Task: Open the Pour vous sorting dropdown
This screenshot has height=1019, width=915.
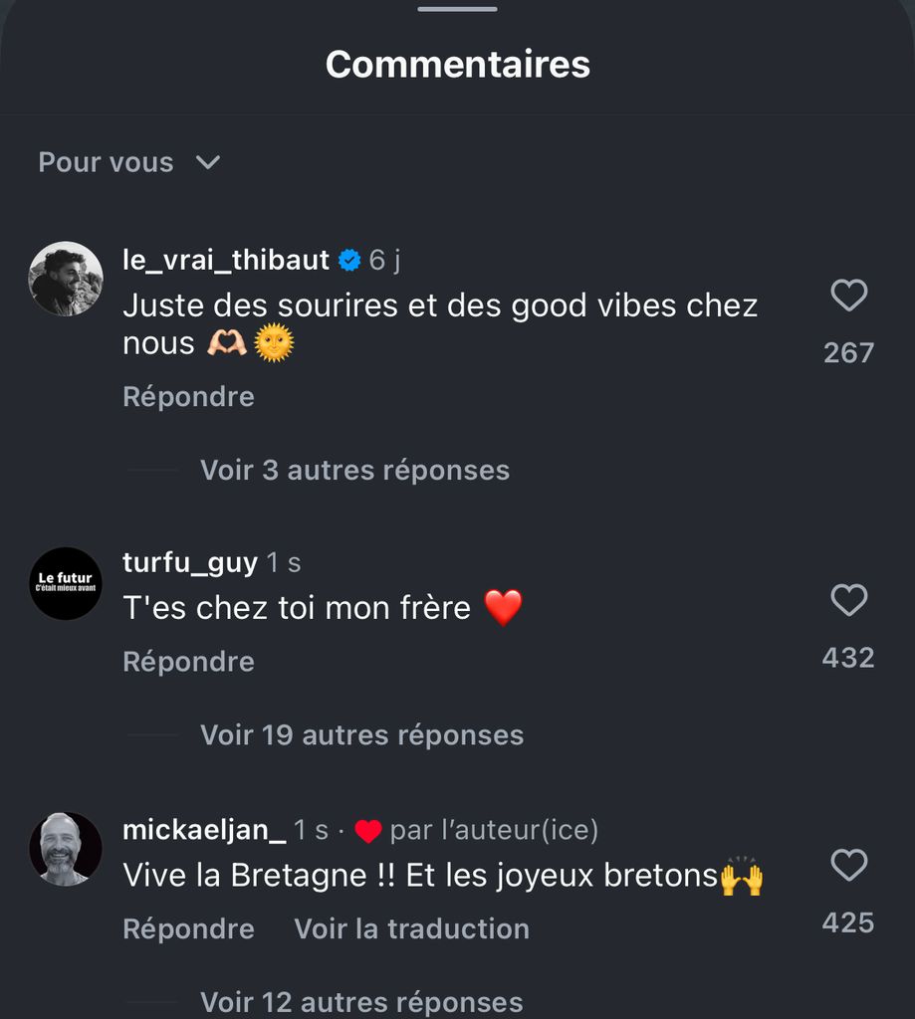Action: (x=129, y=162)
